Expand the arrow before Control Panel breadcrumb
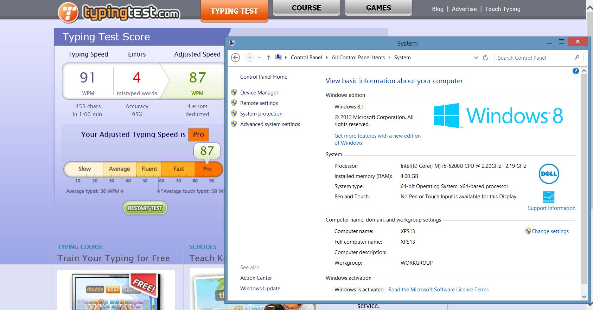 coord(286,58)
